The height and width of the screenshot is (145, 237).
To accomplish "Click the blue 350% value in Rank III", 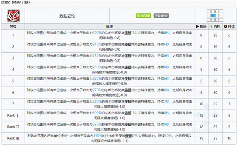I will pos(98,136).
